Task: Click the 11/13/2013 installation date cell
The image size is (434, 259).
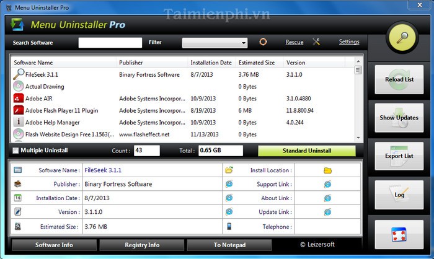Action: pos(204,134)
